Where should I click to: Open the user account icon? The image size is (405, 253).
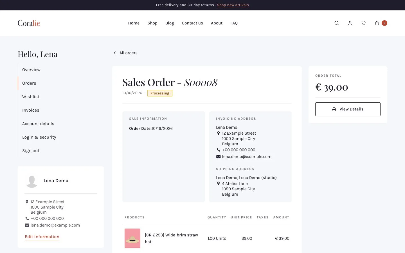350,23
